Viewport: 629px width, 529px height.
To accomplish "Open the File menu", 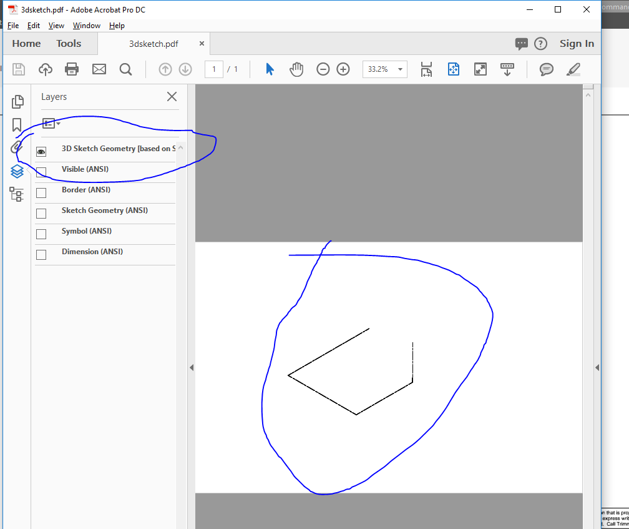I will click(x=13, y=26).
